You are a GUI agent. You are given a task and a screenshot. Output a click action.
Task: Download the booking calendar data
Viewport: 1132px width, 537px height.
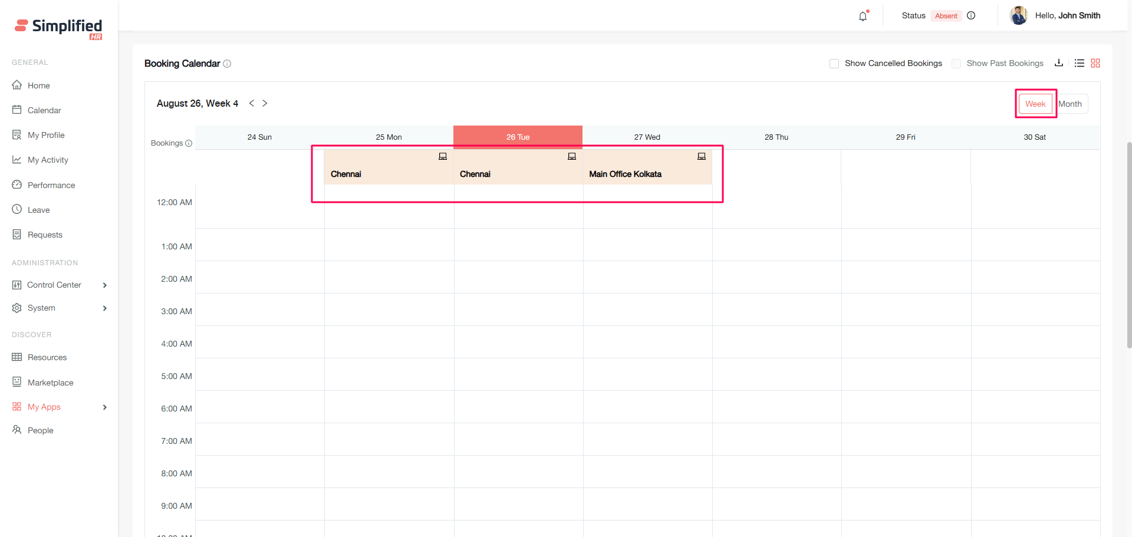pyautogui.click(x=1059, y=63)
